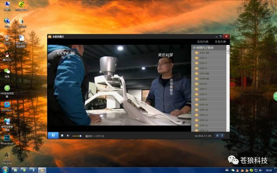Launch Photoshop from the desktop
Screen dimensions: 277x173
[x=7, y=138]
